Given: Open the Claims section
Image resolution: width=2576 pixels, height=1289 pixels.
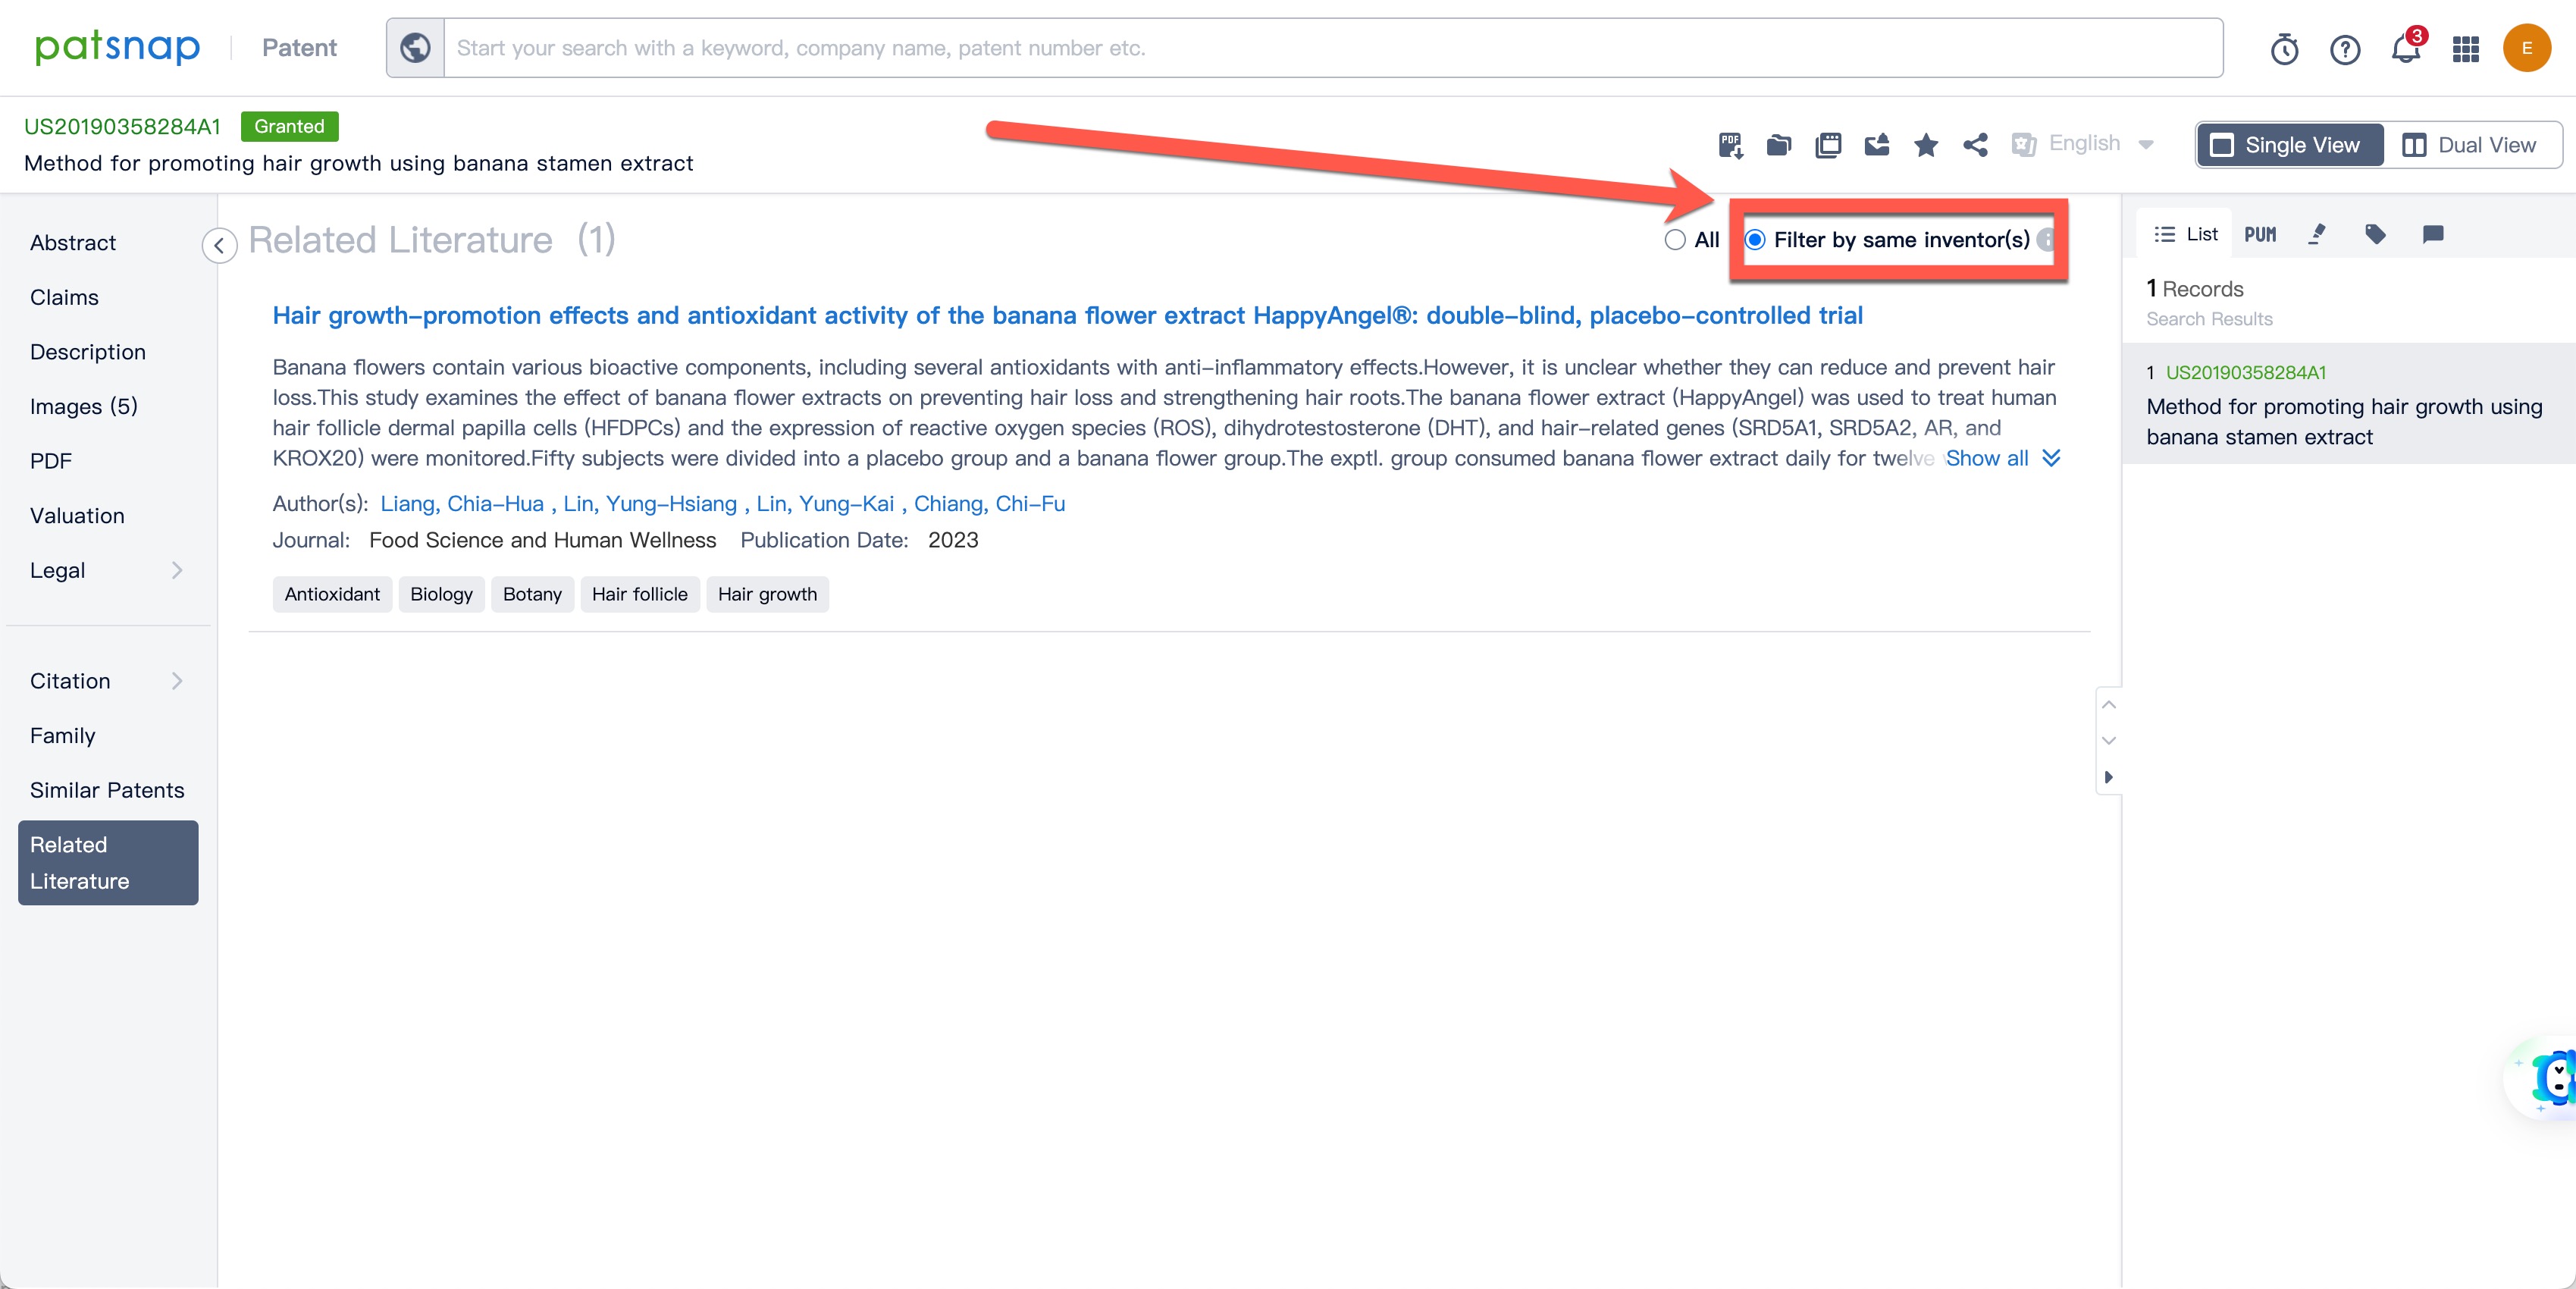Looking at the screenshot, I should click(x=64, y=297).
